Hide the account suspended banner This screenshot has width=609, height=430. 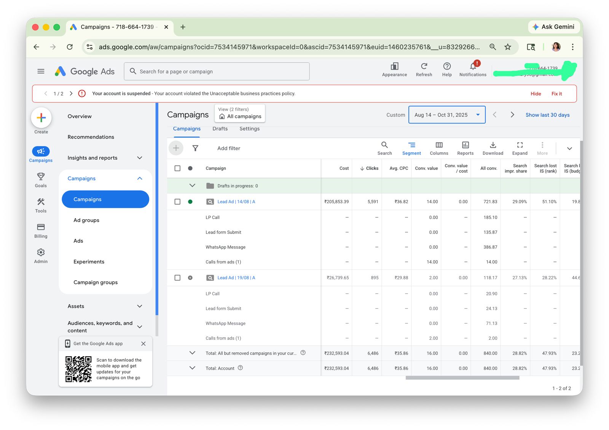536,94
